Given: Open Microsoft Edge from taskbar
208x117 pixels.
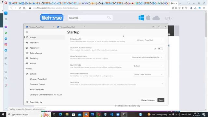Looking at the screenshot, I should (x=61, y=114).
